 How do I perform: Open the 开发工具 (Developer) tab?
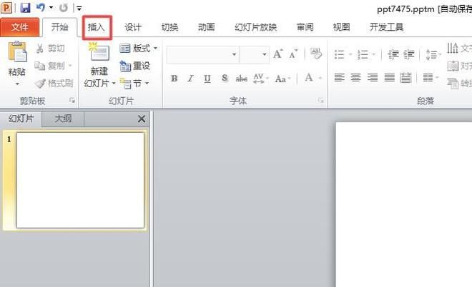[x=386, y=27]
